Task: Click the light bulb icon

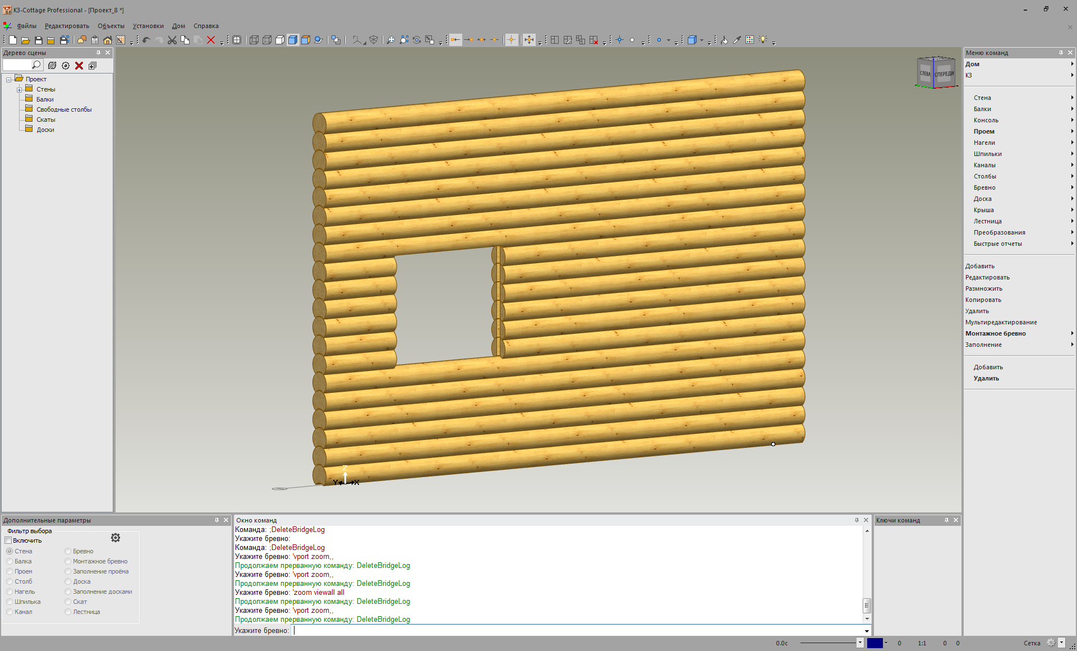Action: tap(763, 40)
